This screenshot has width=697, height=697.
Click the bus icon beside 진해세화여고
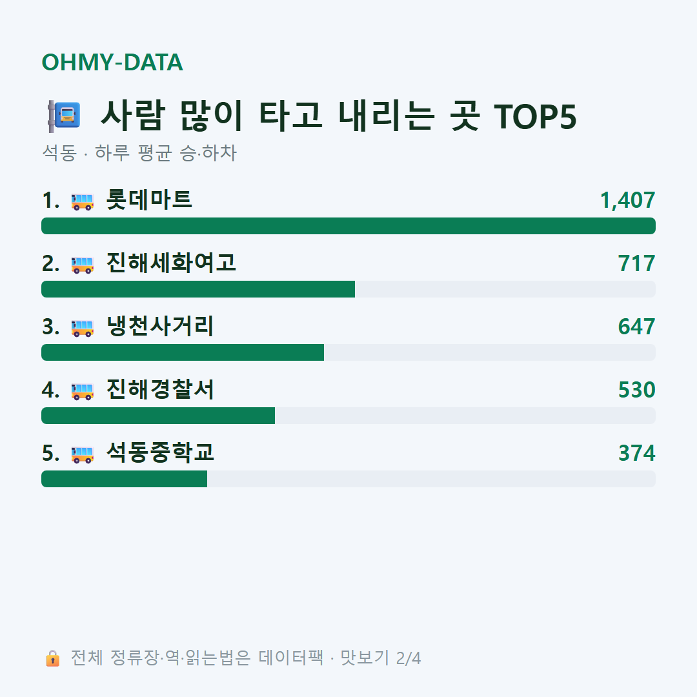click(x=83, y=265)
